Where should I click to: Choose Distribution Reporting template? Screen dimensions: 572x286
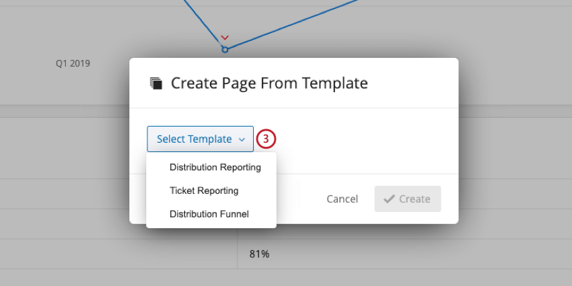pyautogui.click(x=215, y=167)
